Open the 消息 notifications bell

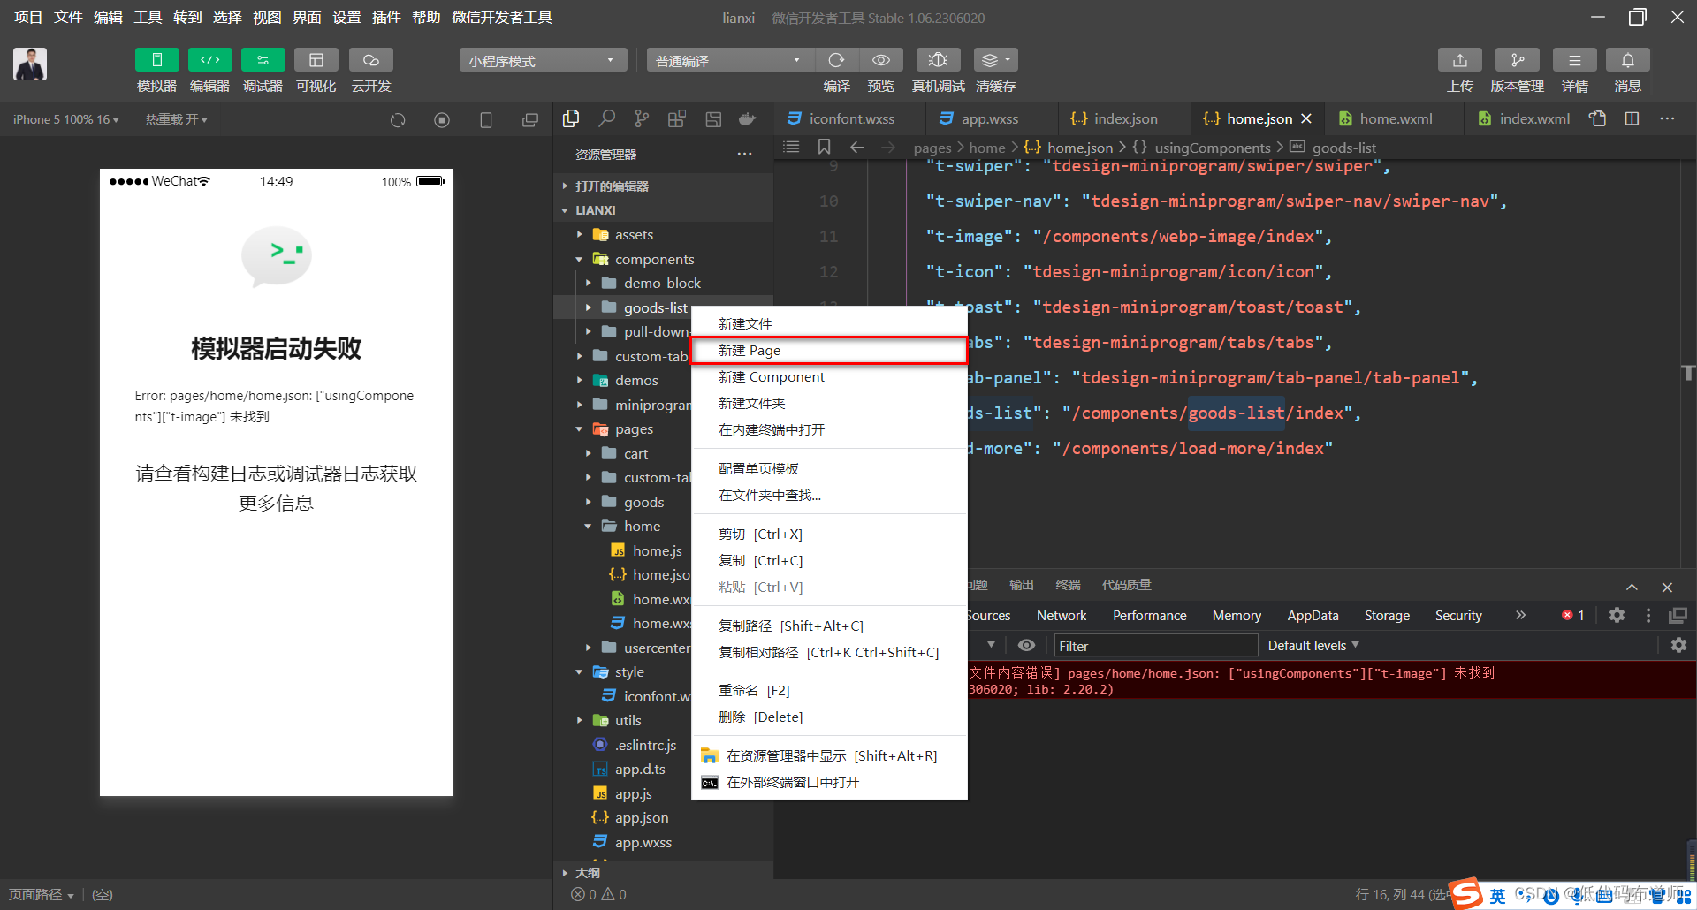1627,60
